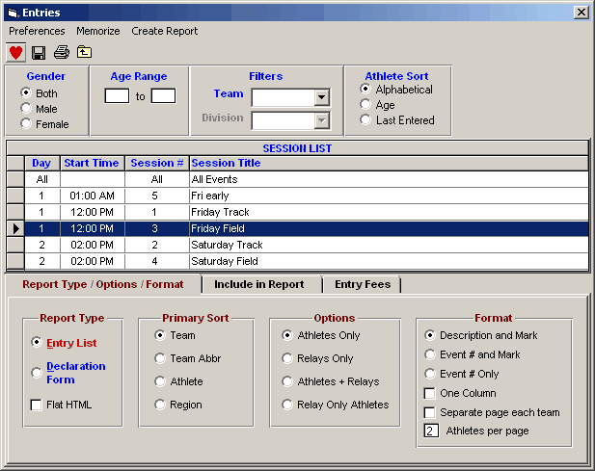Set primary sort to Region
Viewport: 595px width, 471px height.
[x=160, y=405]
